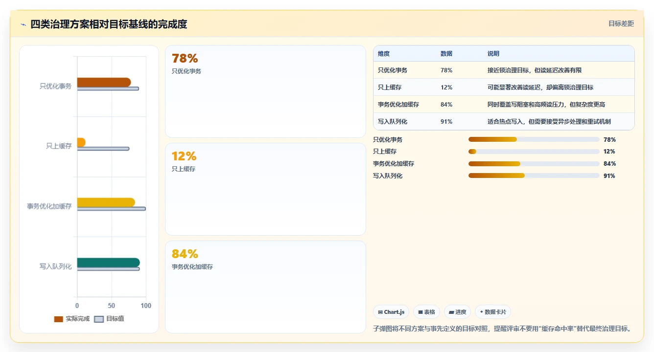
Task: Click the yellow actual bar for 事务优化加缓存
Action: click(106, 202)
